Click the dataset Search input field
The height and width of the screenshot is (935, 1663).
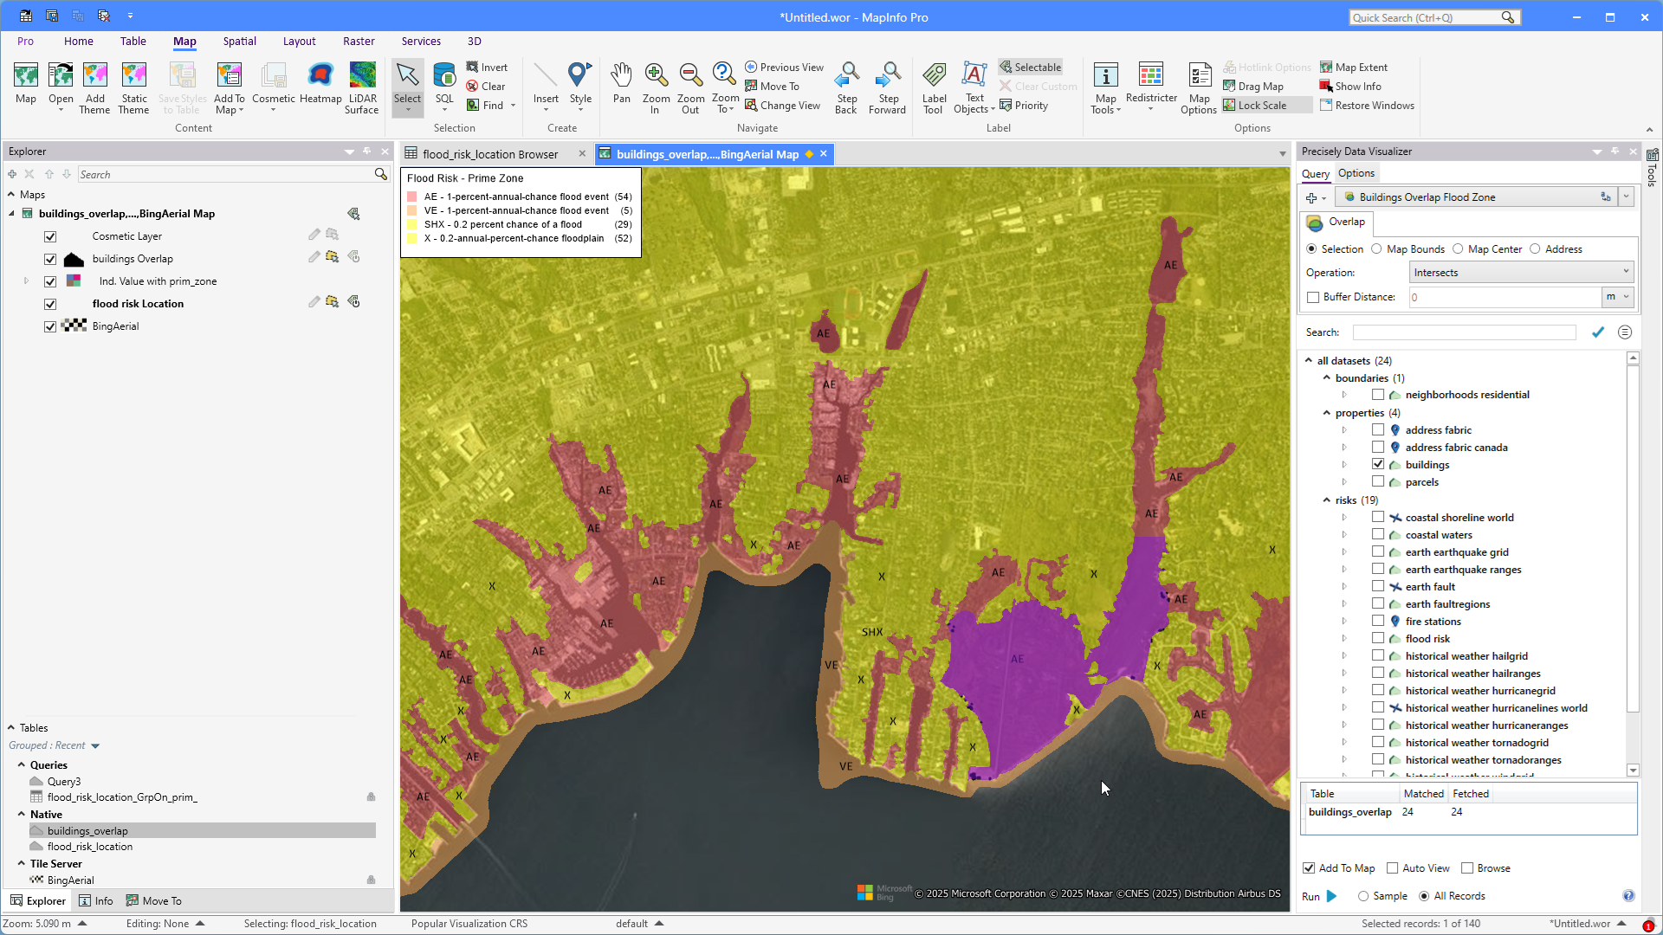point(1464,332)
